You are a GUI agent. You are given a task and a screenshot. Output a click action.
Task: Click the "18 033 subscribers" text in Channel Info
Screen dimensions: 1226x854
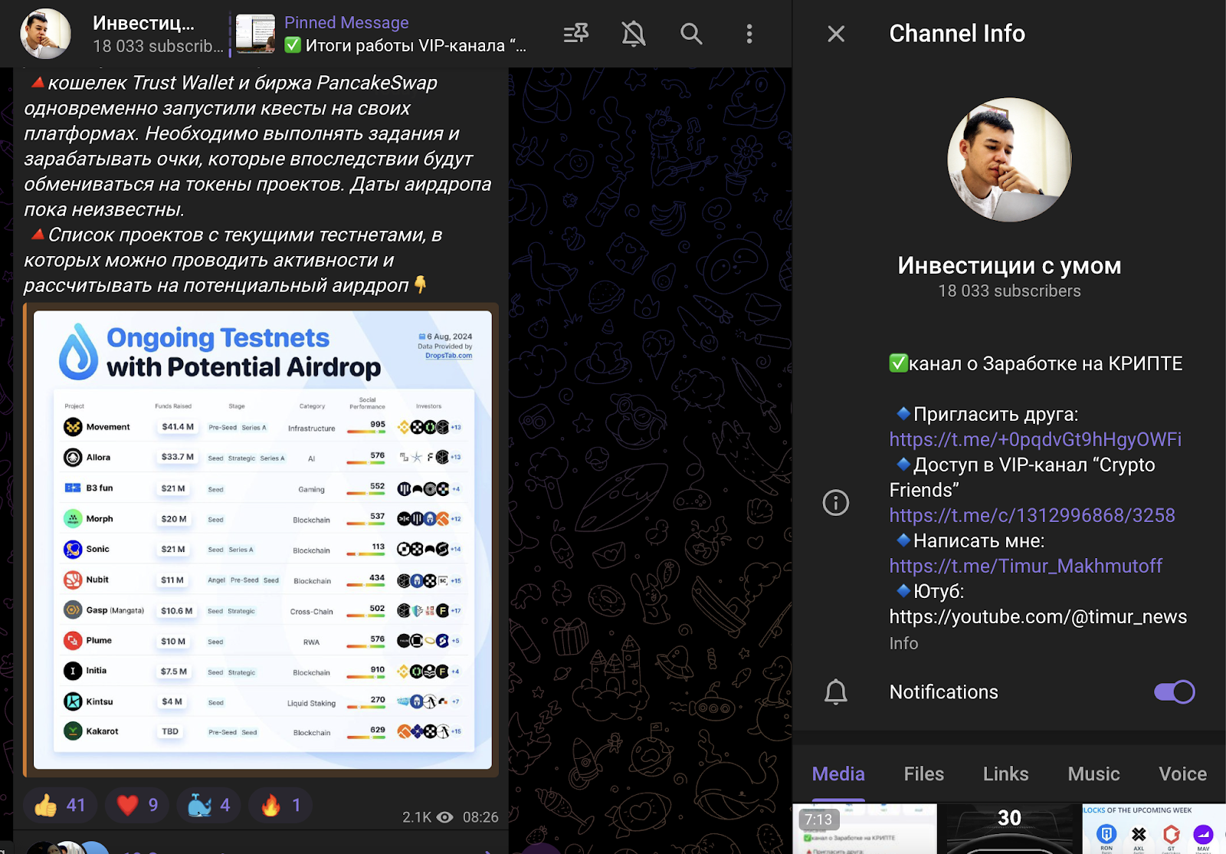coord(1009,291)
